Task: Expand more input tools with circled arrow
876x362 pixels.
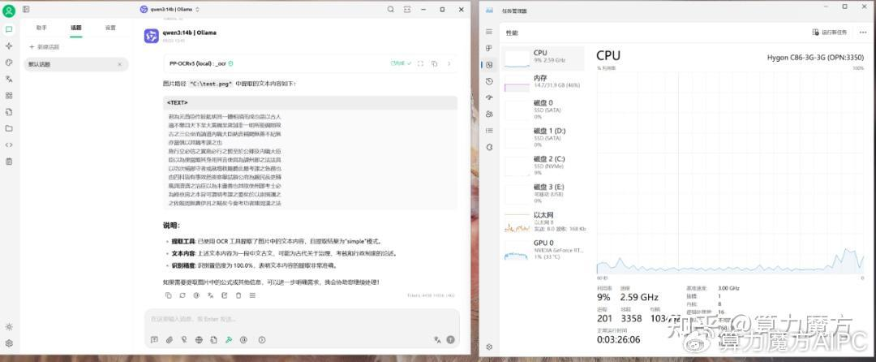Action: tap(262, 339)
